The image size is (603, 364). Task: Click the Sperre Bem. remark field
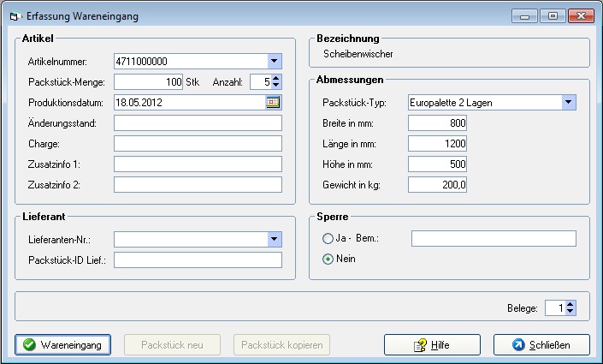(494, 238)
